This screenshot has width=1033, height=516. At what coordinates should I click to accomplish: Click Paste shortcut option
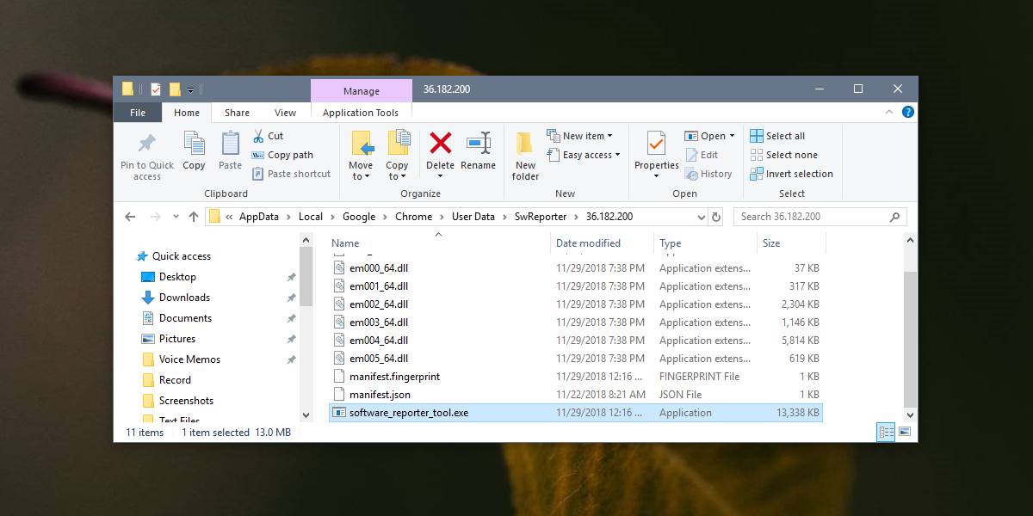click(291, 174)
